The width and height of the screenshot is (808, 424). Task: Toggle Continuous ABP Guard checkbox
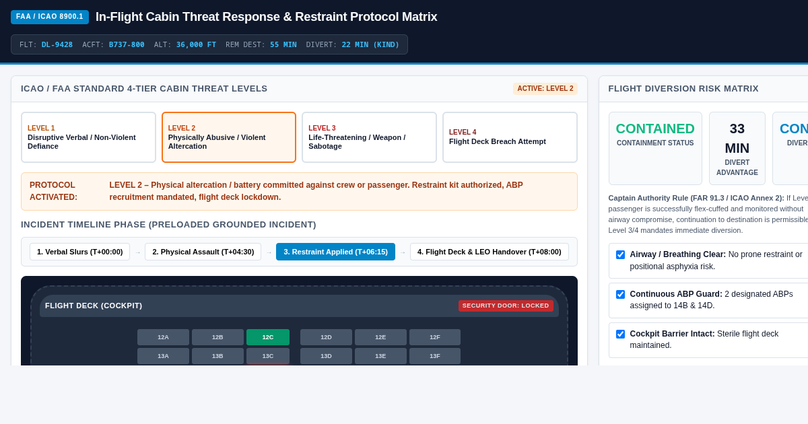coord(620,294)
